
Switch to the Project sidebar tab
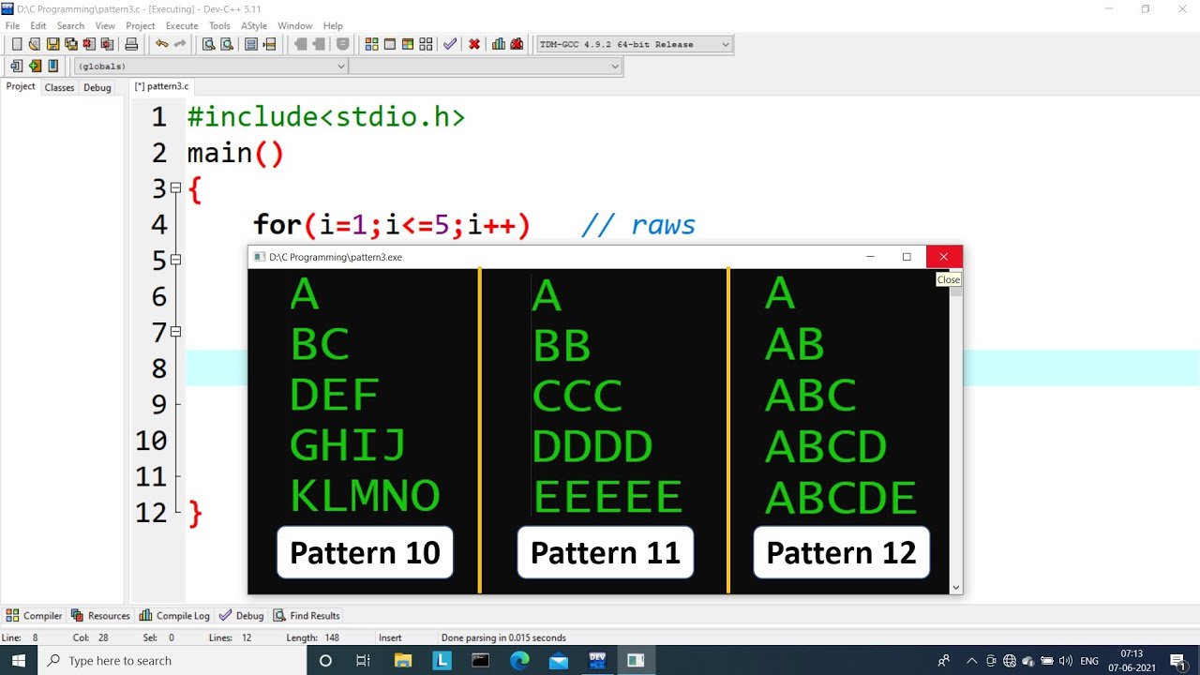pos(21,86)
